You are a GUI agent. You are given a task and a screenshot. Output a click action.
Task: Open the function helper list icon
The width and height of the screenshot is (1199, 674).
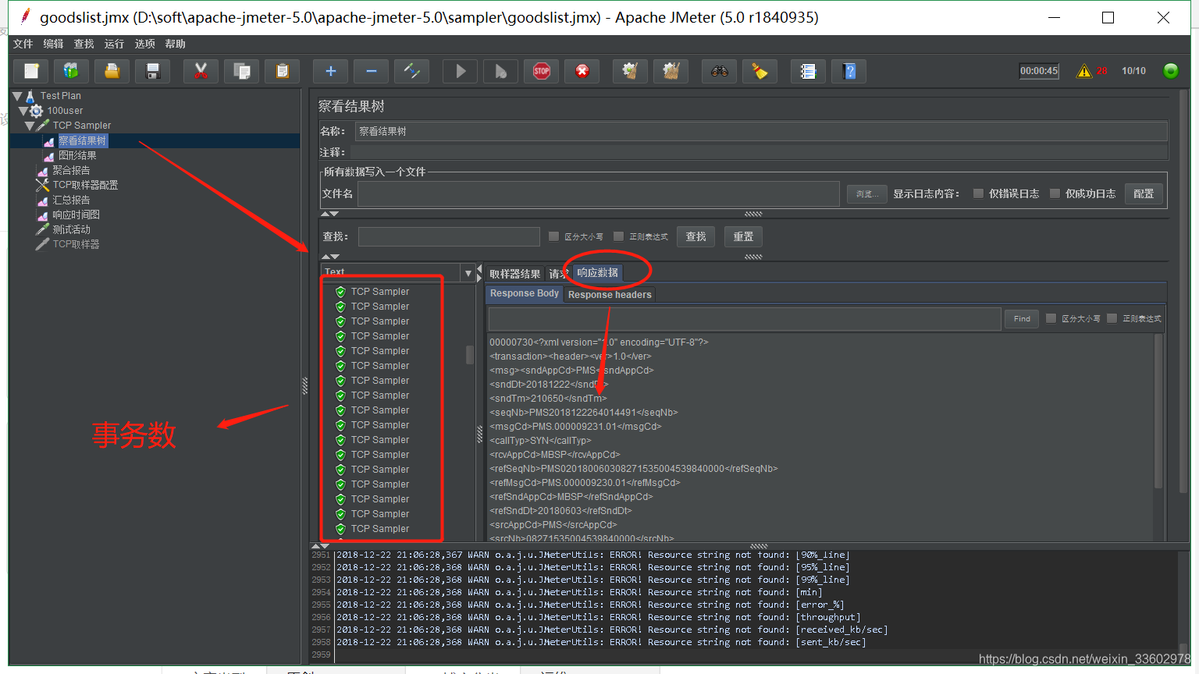click(808, 71)
